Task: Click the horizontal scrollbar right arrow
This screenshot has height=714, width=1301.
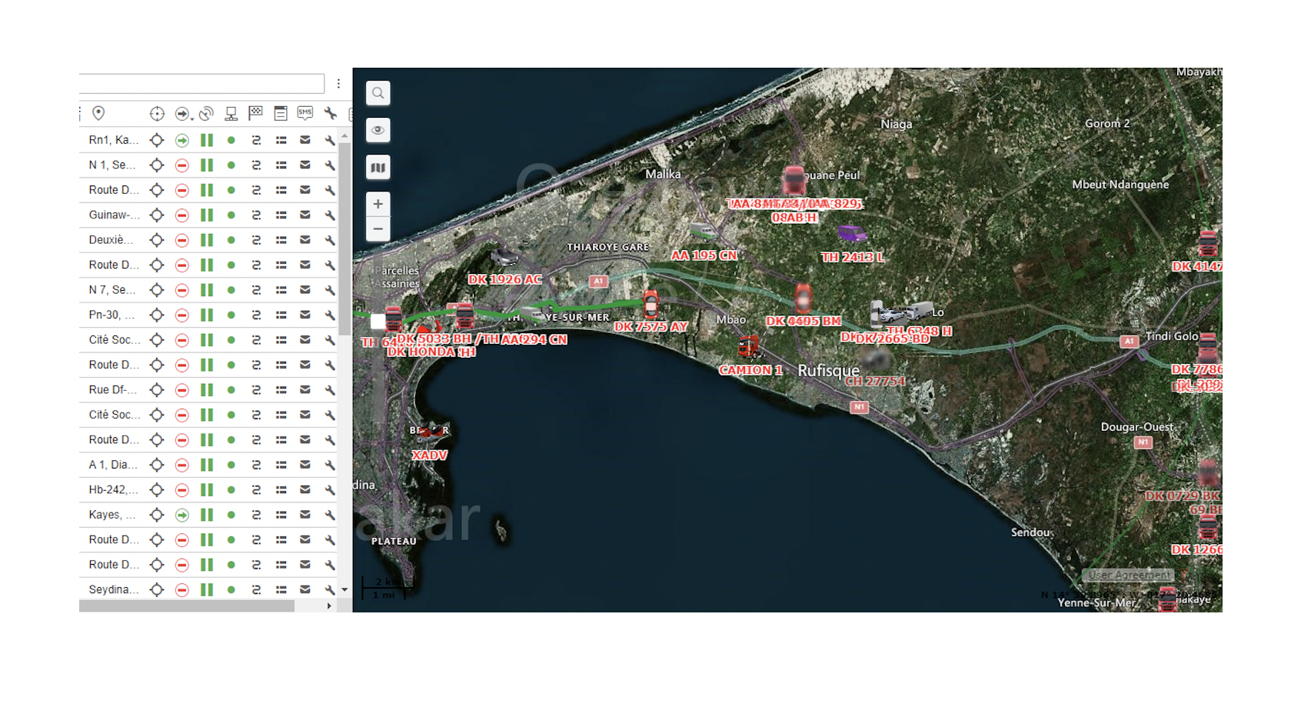Action: tap(329, 606)
